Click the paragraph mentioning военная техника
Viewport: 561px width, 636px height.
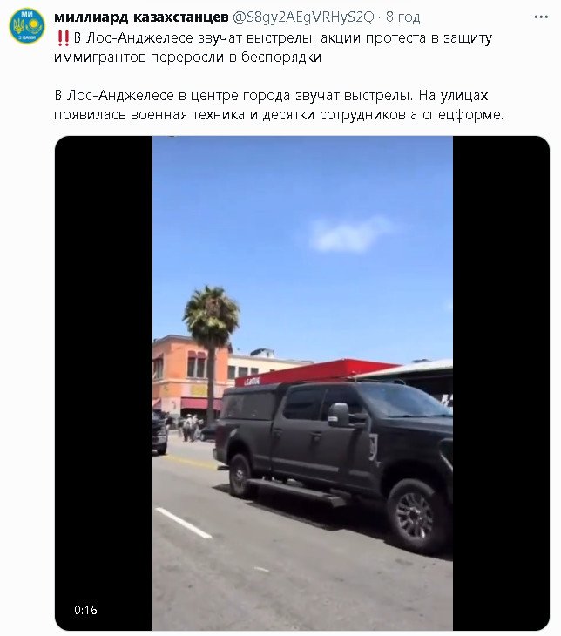click(x=279, y=105)
